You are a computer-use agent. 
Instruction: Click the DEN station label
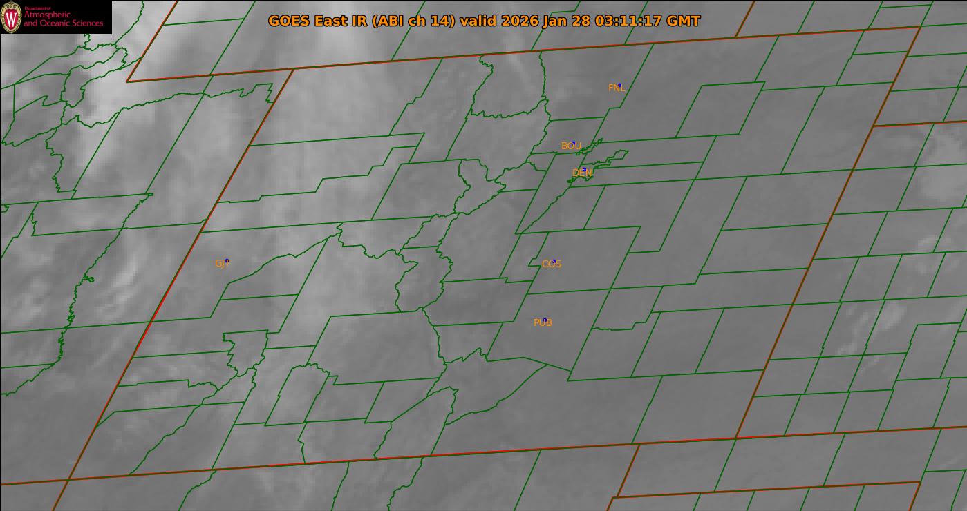[x=583, y=173]
